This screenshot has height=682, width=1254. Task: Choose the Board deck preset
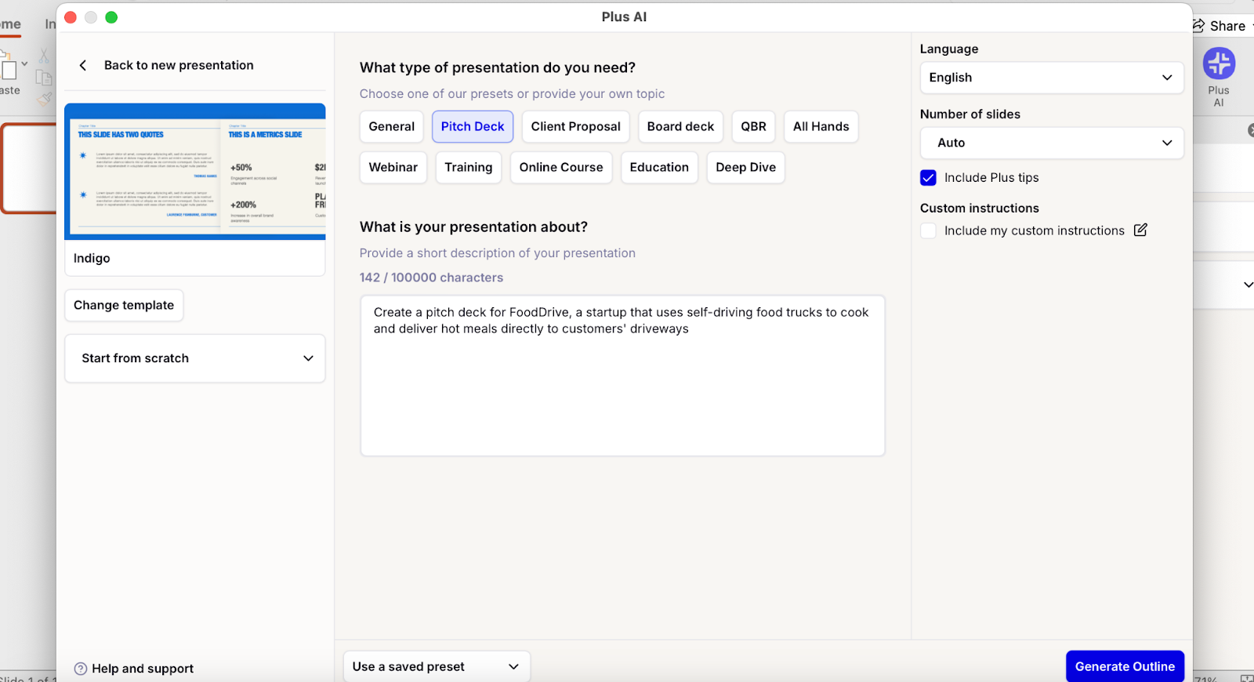tap(680, 127)
